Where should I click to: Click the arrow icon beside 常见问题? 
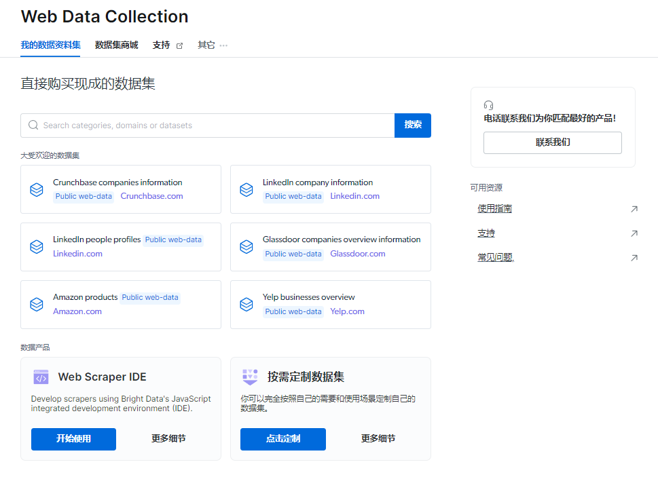634,258
